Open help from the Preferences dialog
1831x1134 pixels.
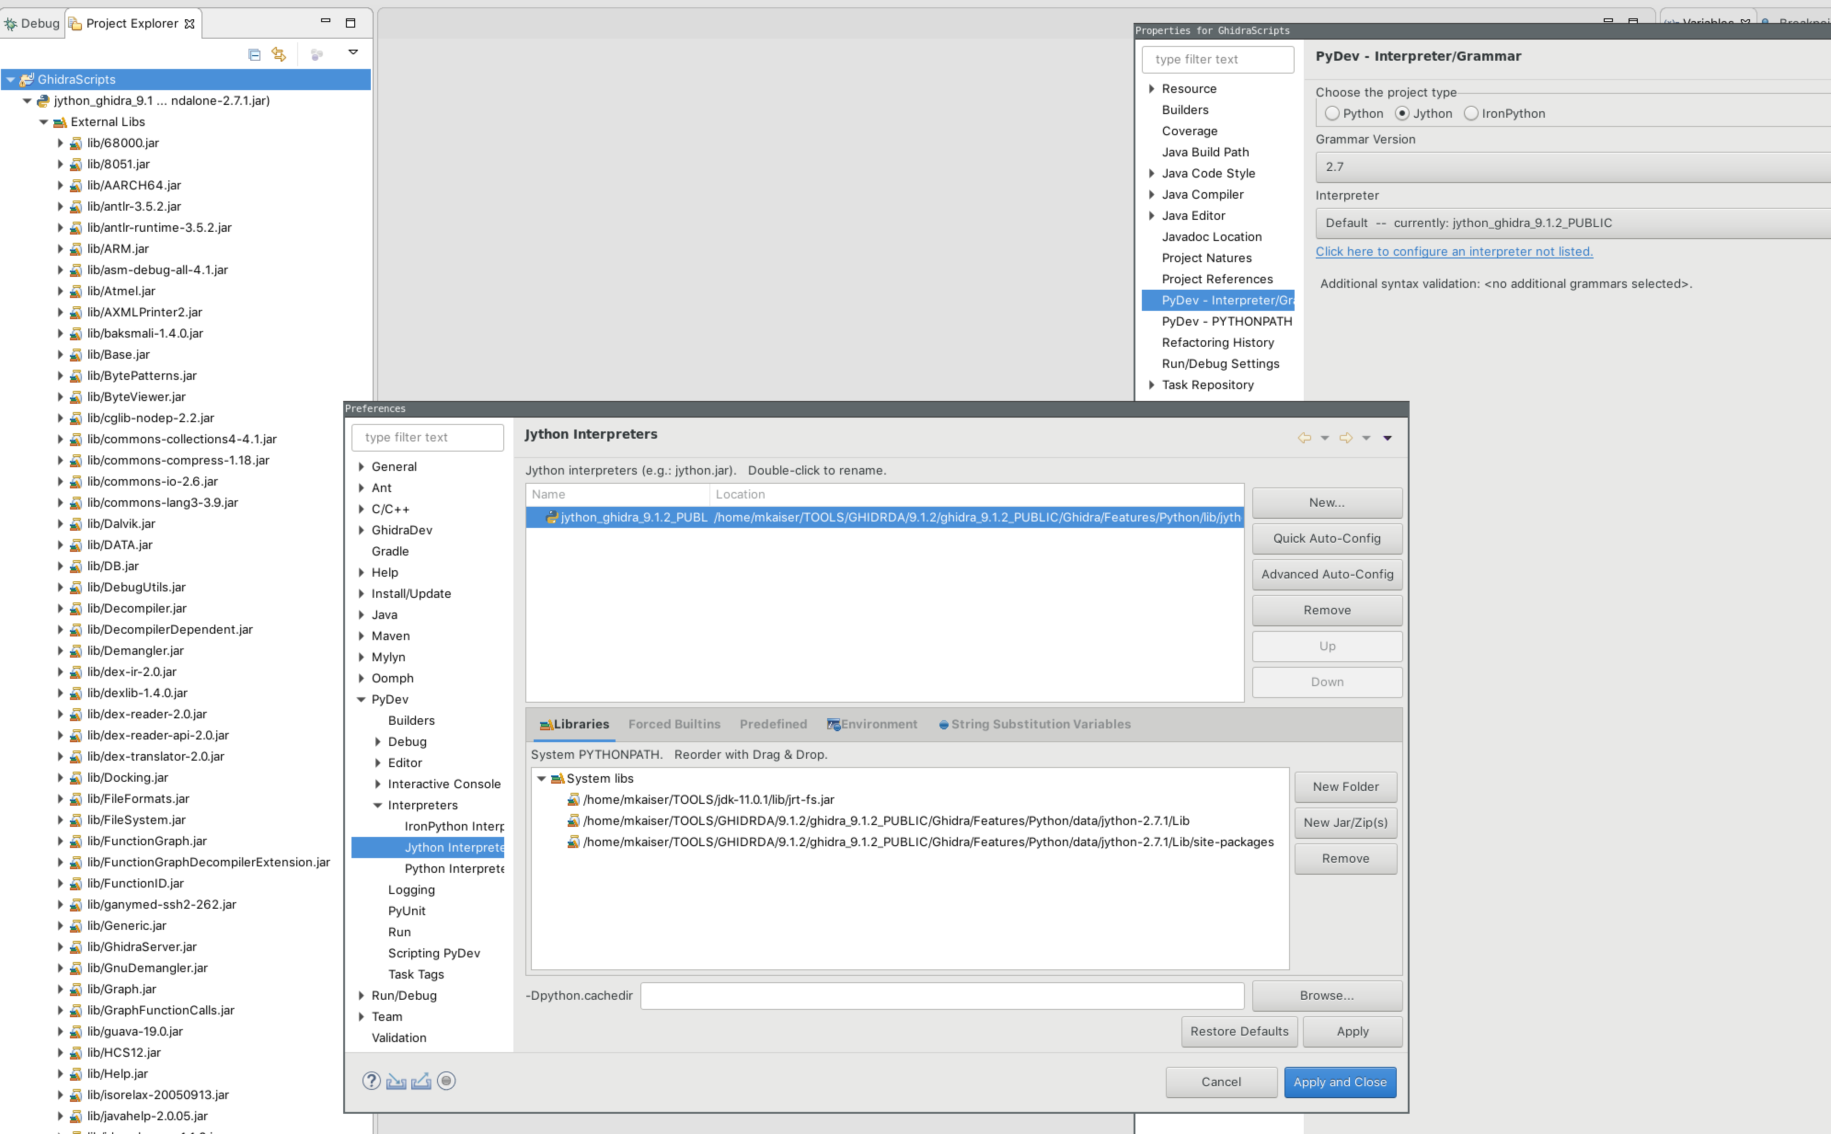point(372,1081)
